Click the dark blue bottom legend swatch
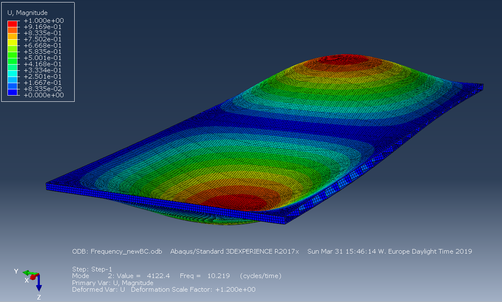The image size is (502, 302). [13, 92]
